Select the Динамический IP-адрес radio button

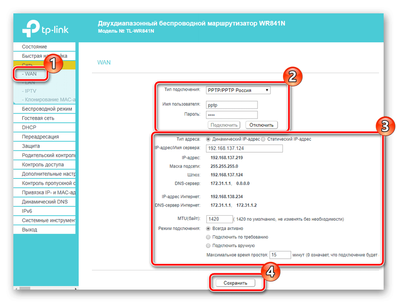click(x=209, y=139)
